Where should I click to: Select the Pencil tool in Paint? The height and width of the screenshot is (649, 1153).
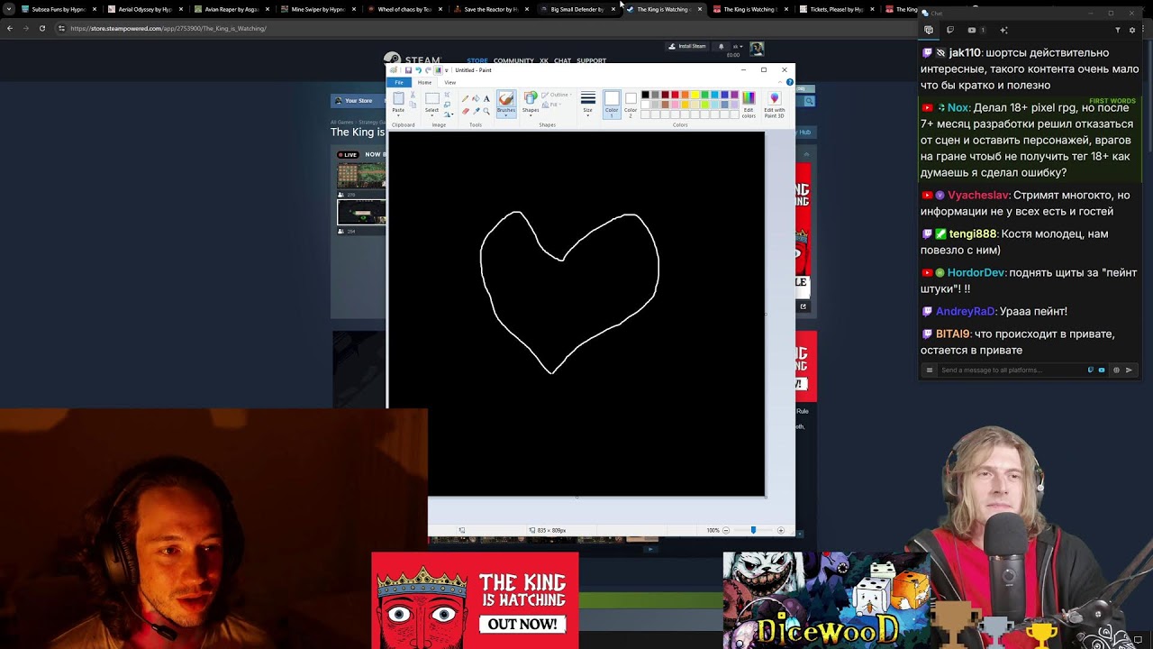(x=465, y=98)
